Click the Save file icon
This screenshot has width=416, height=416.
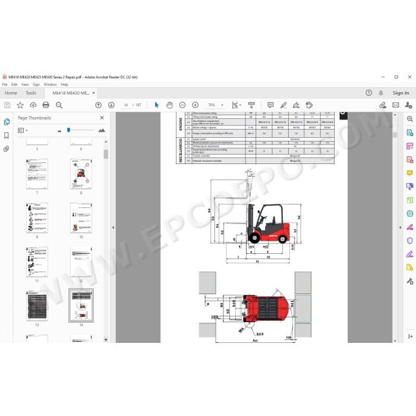(7, 105)
